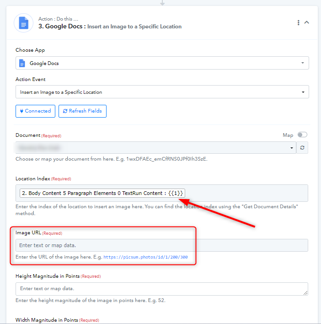Click the Document label
Image resolution: width=321 pixels, height=324 pixels.
(x=28, y=135)
